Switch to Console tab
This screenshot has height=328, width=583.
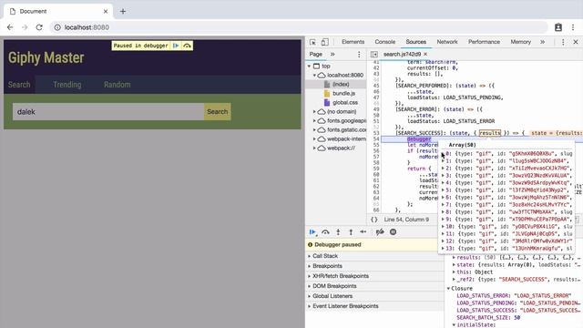pos(384,42)
